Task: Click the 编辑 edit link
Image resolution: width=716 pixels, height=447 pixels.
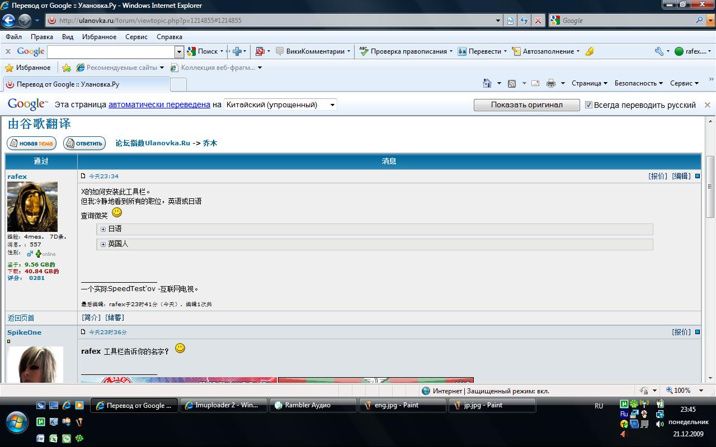Action: click(x=681, y=176)
